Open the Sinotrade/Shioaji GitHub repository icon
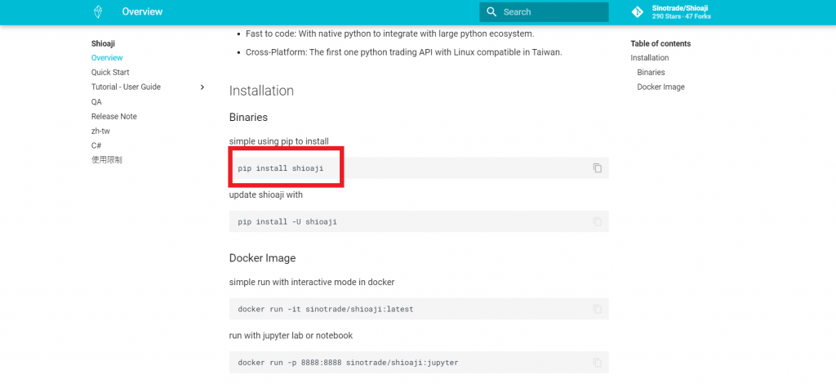The height and width of the screenshot is (384, 836). pyautogui.click(x=637, y=11)
